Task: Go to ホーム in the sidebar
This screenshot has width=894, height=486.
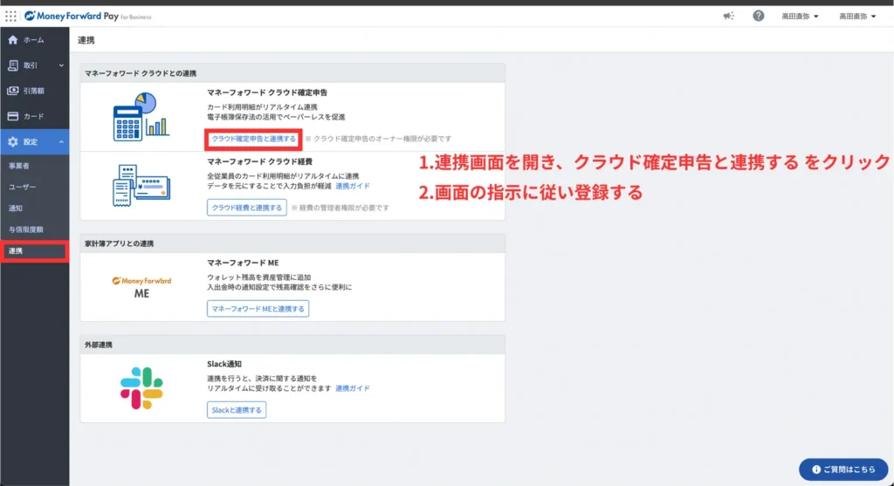Action: [34, 40]
